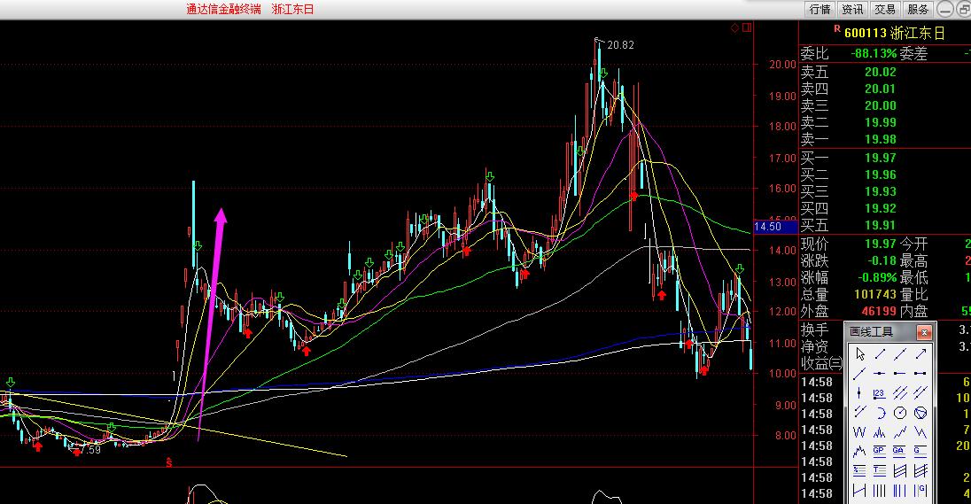Choose the 123 price label tool
The image size is (971, 504).
coord(880,393)
